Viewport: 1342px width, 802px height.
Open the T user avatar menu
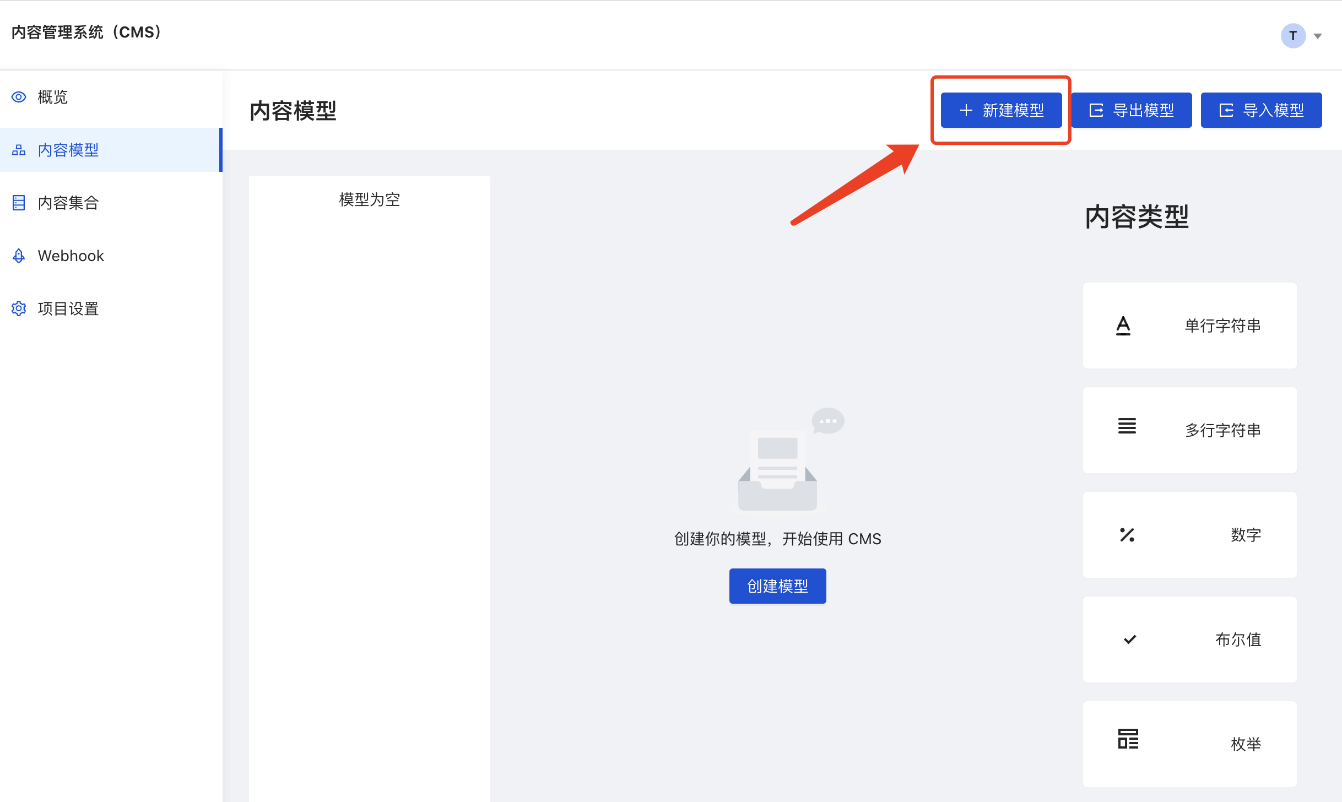click(x=1292, y=36)
